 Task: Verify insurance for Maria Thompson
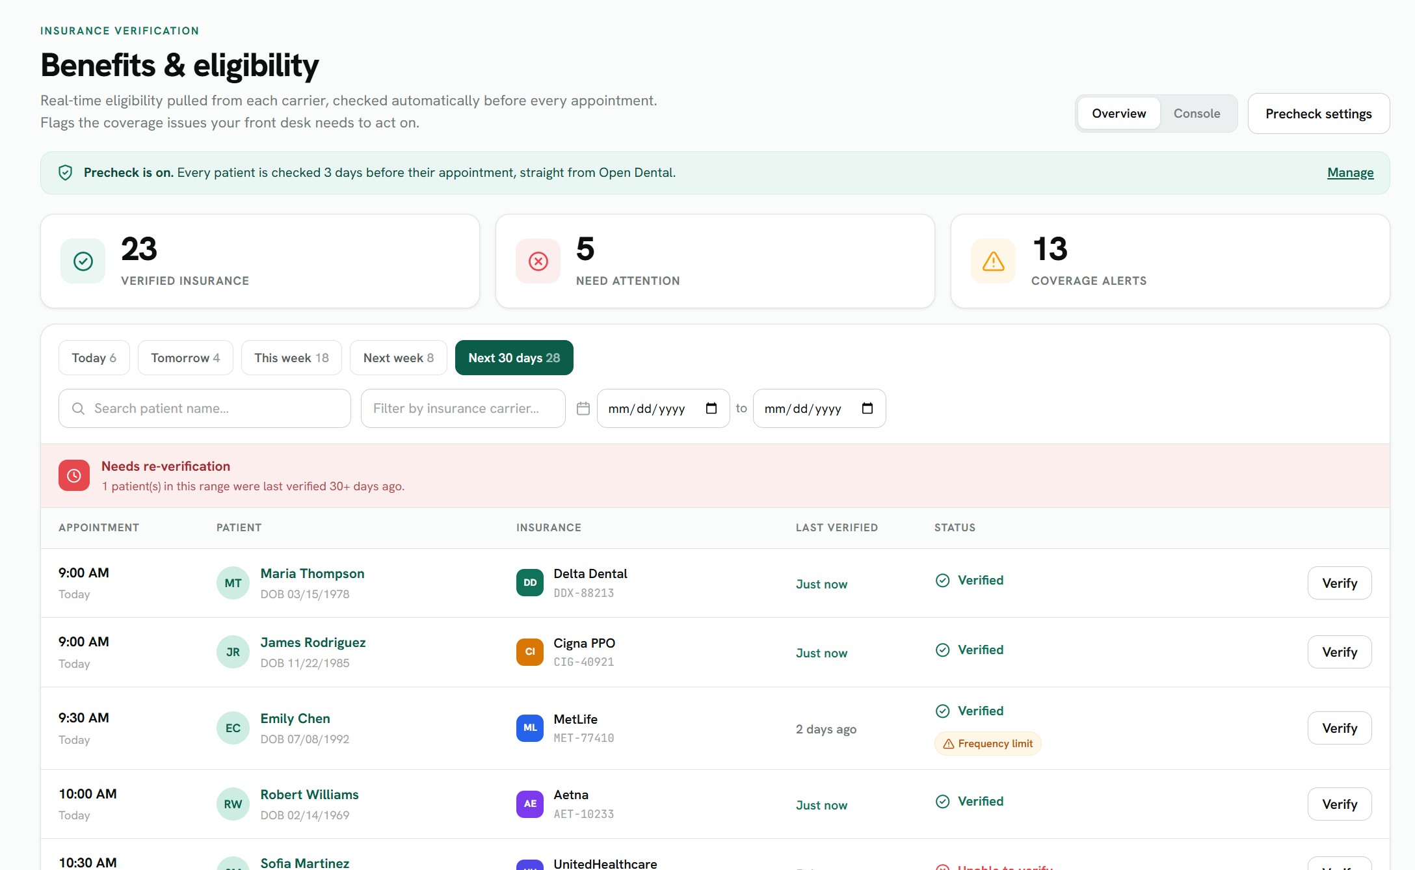(x=1340, y=583)
